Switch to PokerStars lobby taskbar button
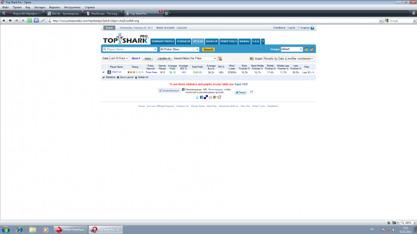417x234 pixels. pos(70,229)
